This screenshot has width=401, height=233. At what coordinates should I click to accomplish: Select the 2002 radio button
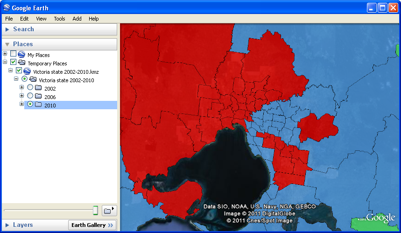30,87
